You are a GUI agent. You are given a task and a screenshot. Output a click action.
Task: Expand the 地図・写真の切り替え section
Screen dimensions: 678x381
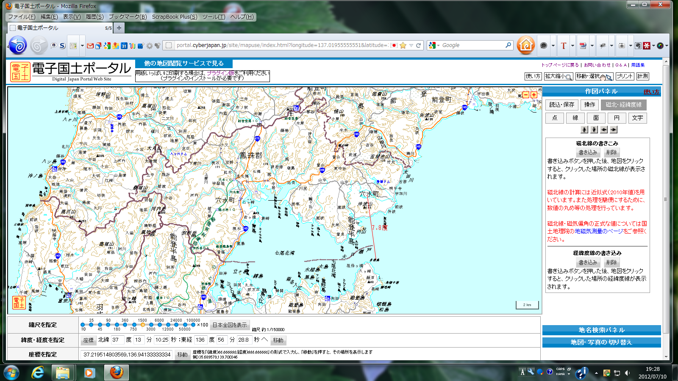point(601,342)
